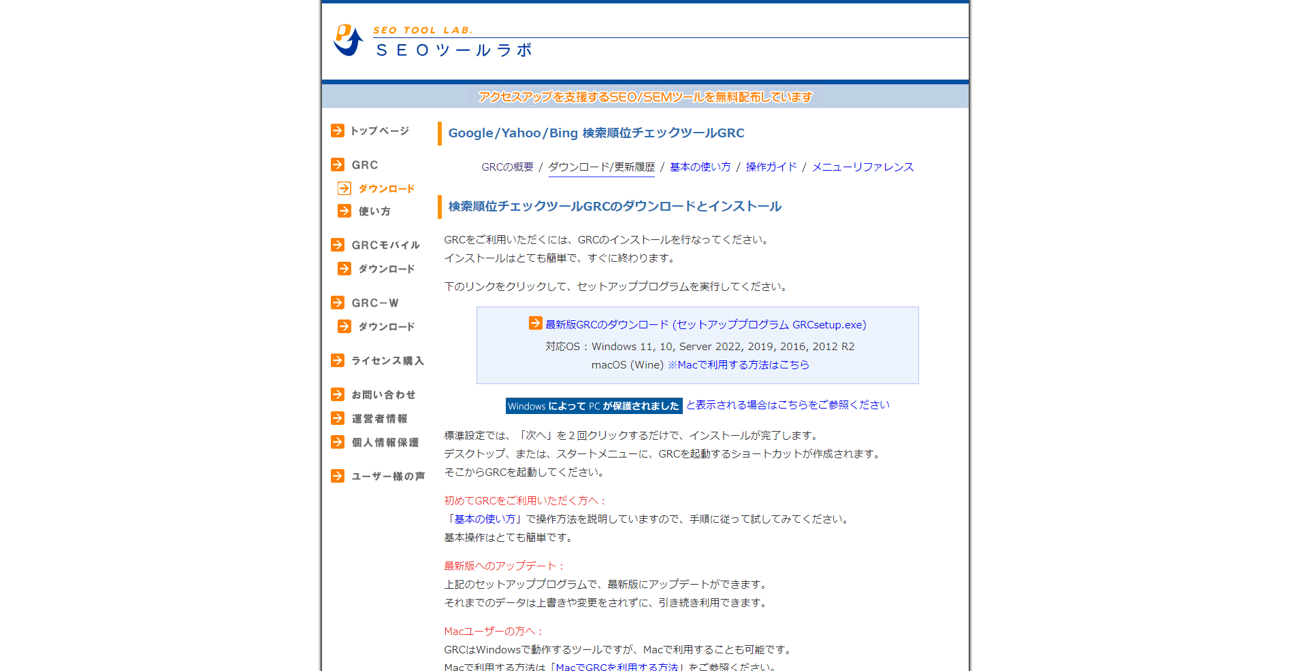
Task: Click heading Google/Yahoo/Bing 検索順位チェックツールGRC
Action: pos(596,133)
